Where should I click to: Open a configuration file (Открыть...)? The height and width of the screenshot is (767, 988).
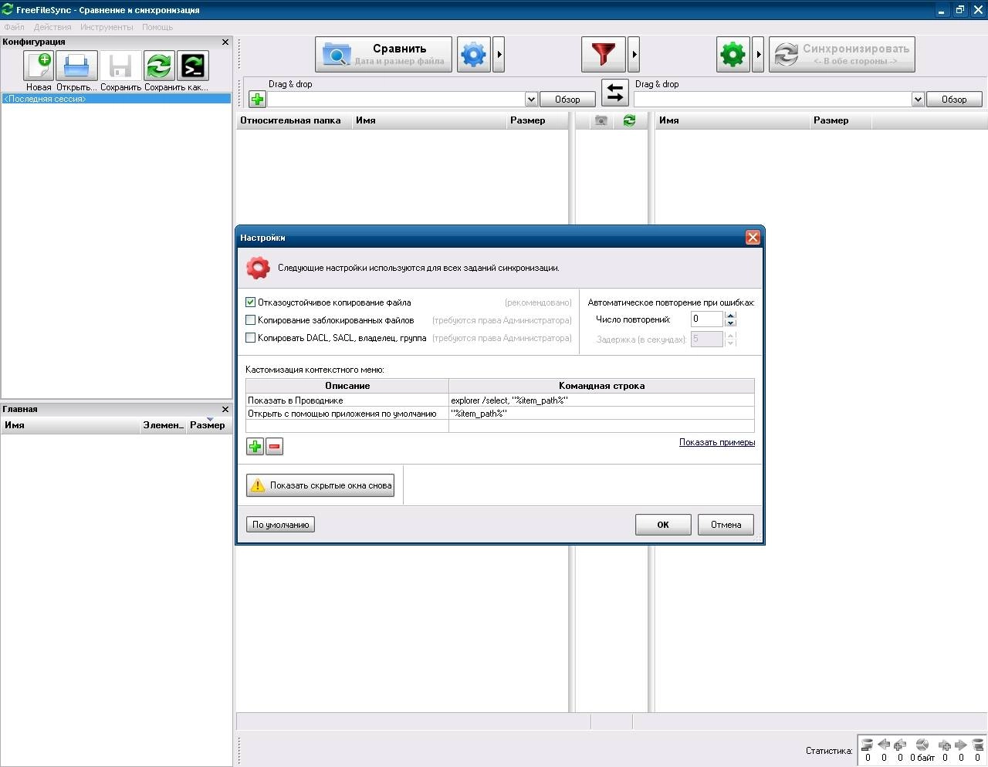pyautogui.click(x=76, y=66)
